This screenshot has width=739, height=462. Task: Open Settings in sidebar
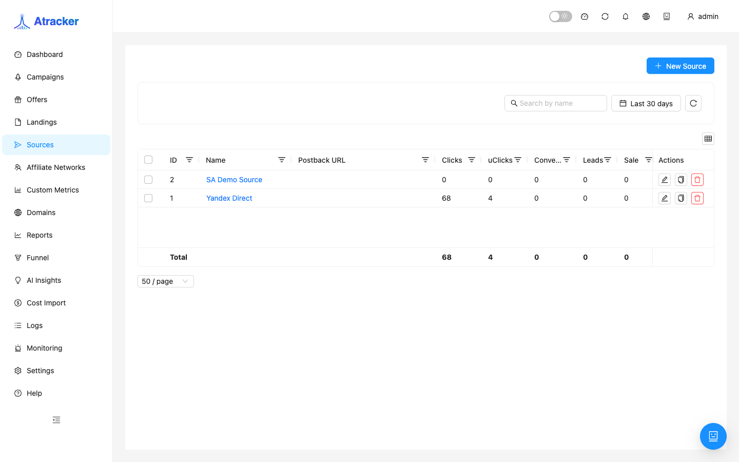click(56, 371)
